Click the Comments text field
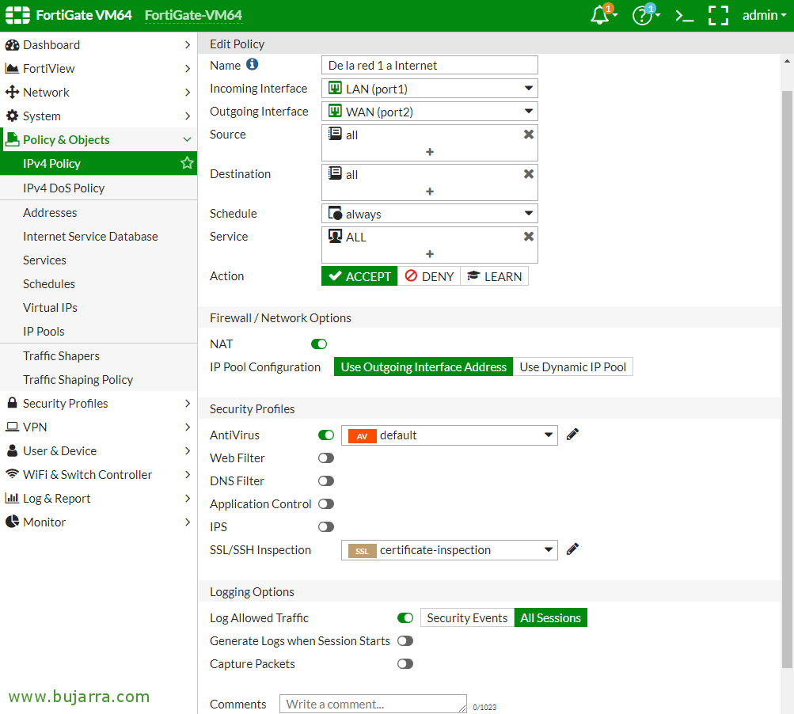 click(x=372, y=704)
